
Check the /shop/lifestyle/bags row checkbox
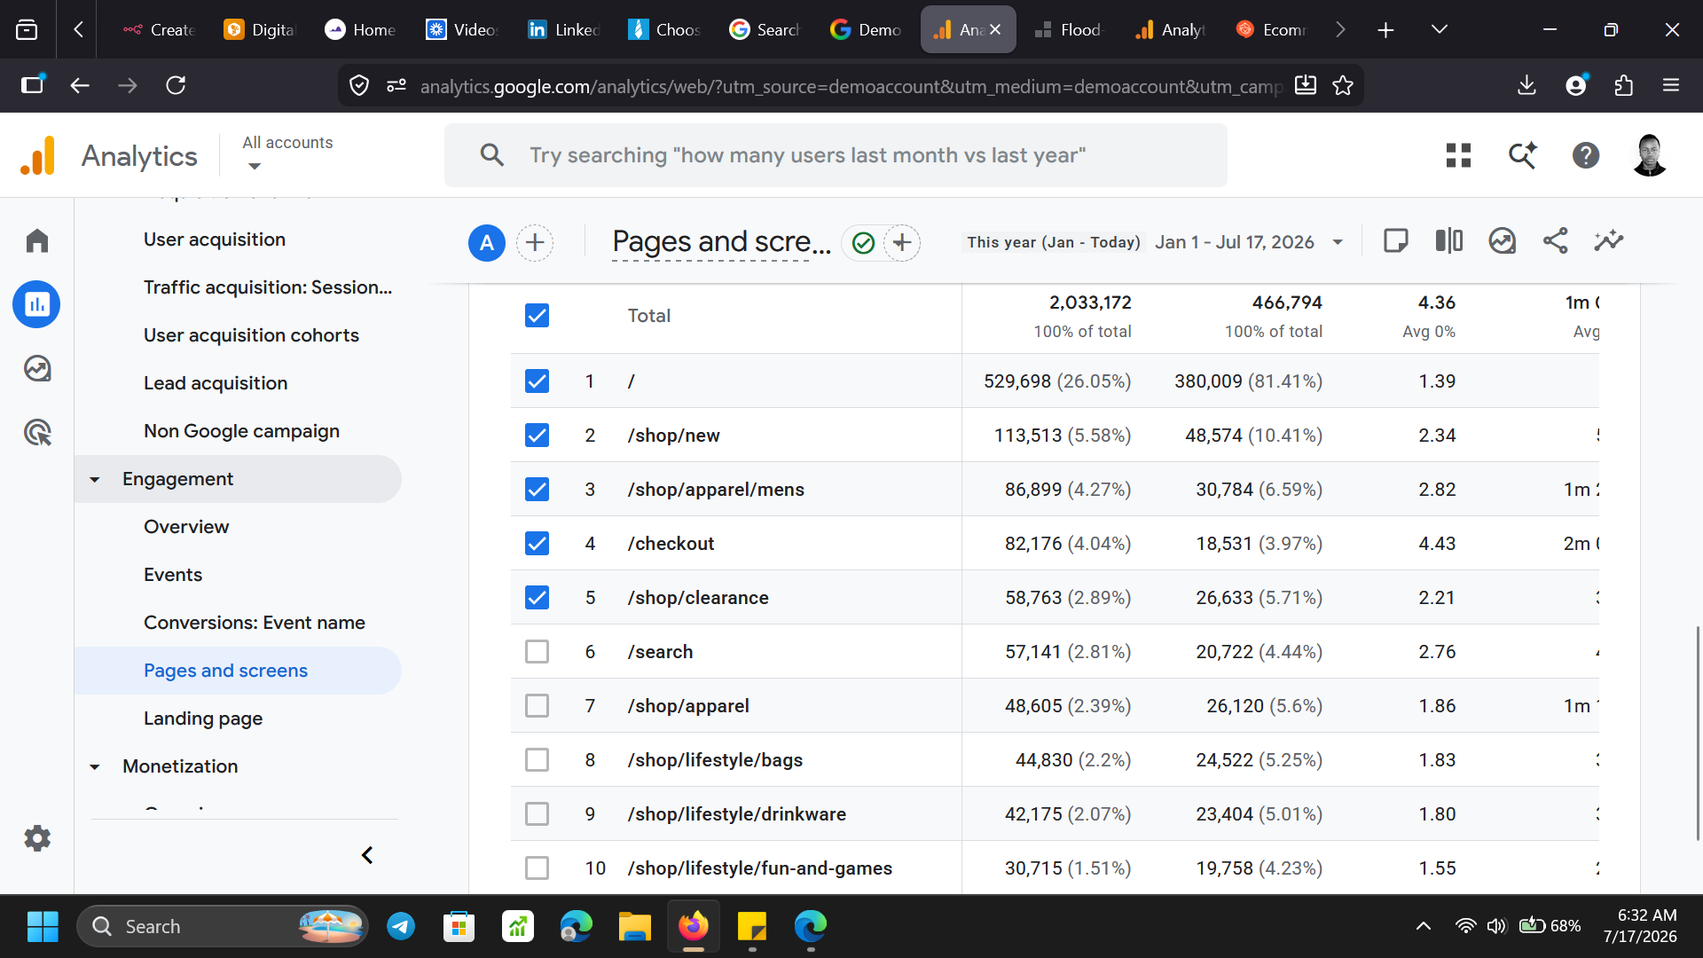pos(537,760)
